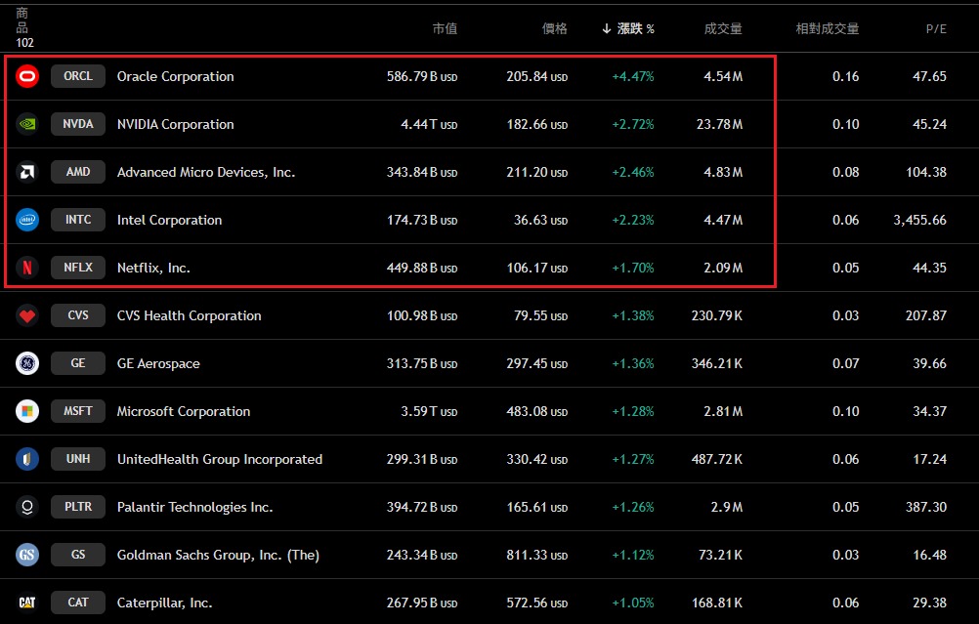Image resolution: width=979 pixels, height=624 pixels.
Task: Click the AMD logo icon
Action: tap(27, 172)
